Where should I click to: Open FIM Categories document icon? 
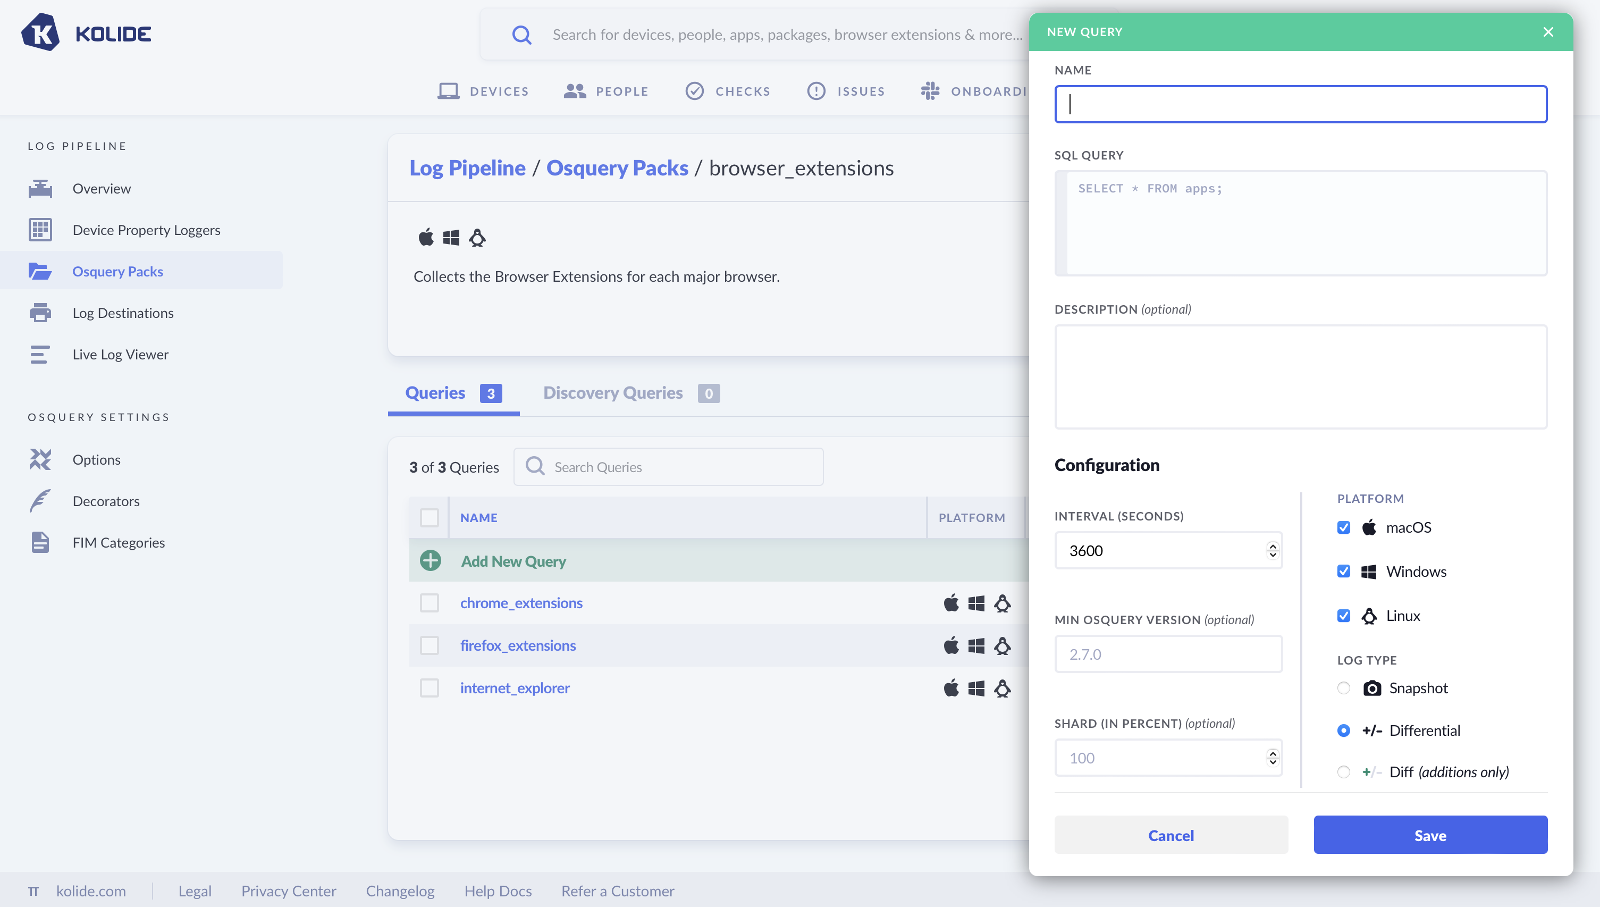point(40,543)
